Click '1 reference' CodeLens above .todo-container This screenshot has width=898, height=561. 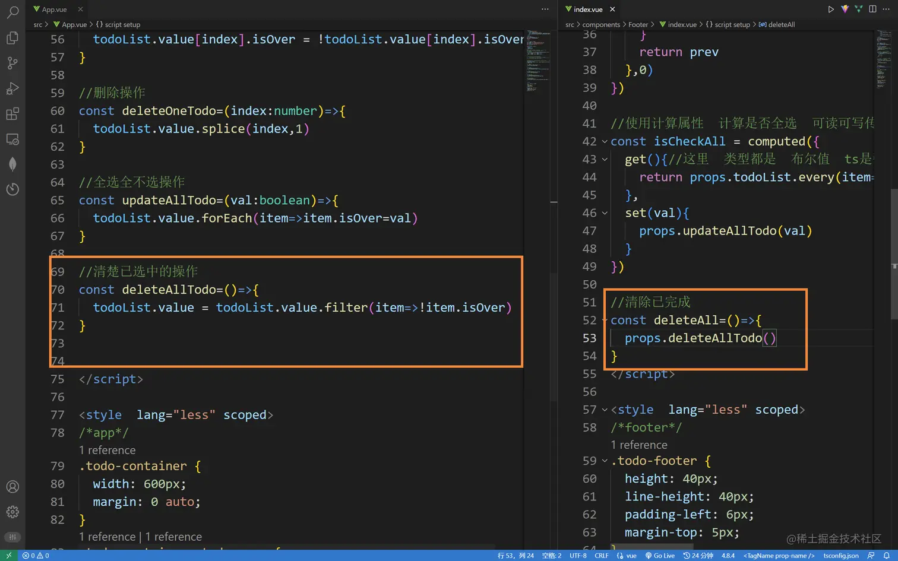pyautogui.click(x=107, y=450)
